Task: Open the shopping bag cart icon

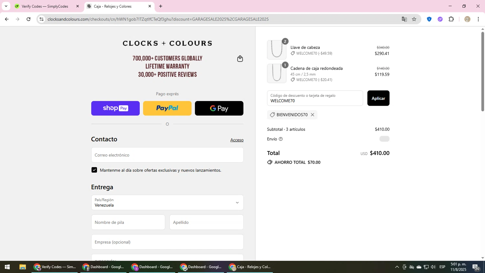Action: pos(240,59)
